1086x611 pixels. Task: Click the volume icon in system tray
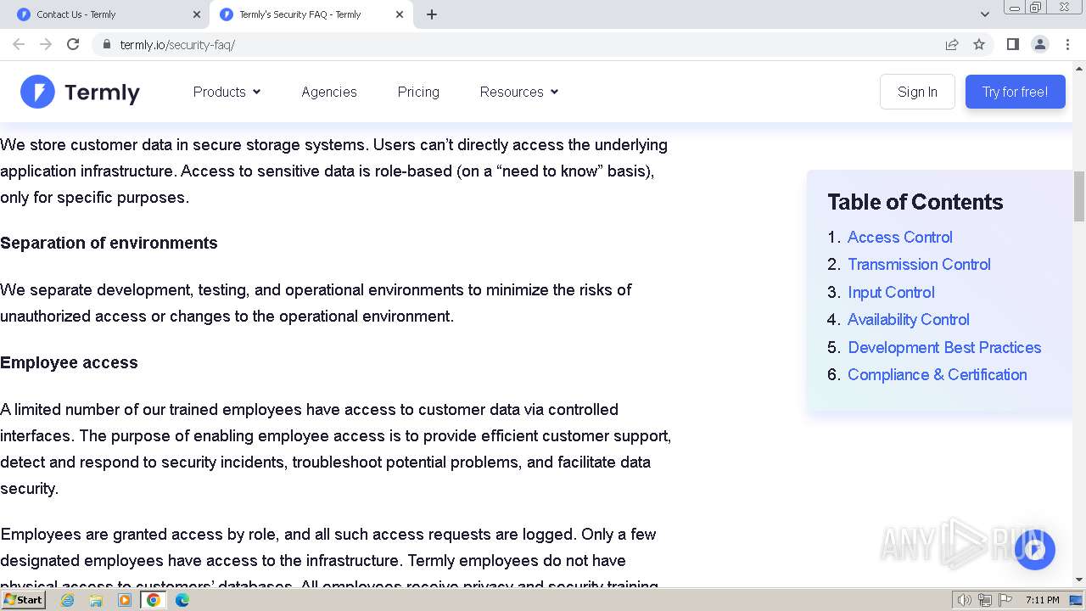(964, 600)
